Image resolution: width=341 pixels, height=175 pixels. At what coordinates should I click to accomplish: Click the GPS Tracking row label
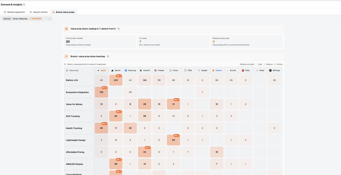72,116
